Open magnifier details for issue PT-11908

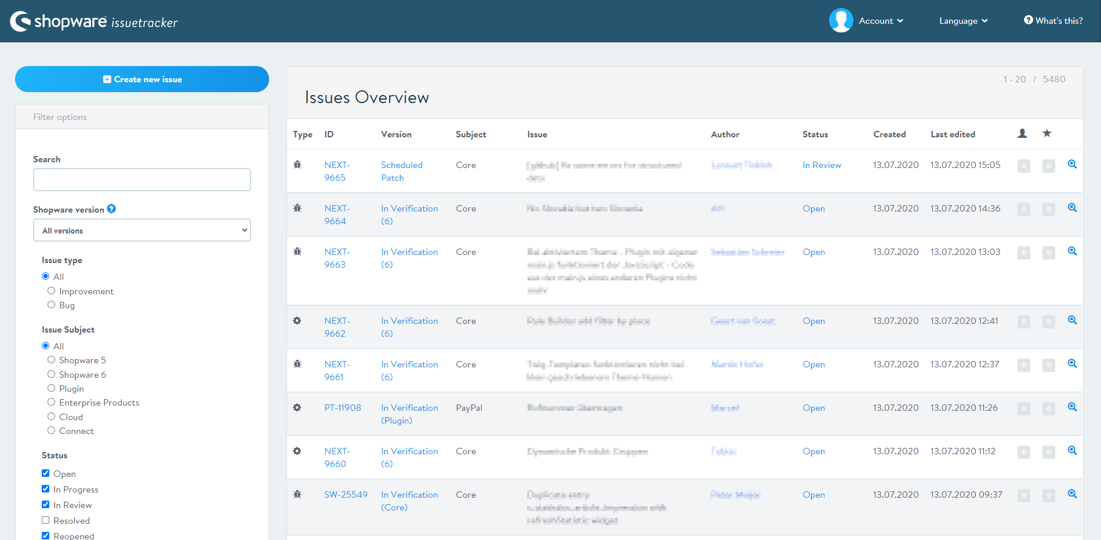click(x=1072, y=407)
